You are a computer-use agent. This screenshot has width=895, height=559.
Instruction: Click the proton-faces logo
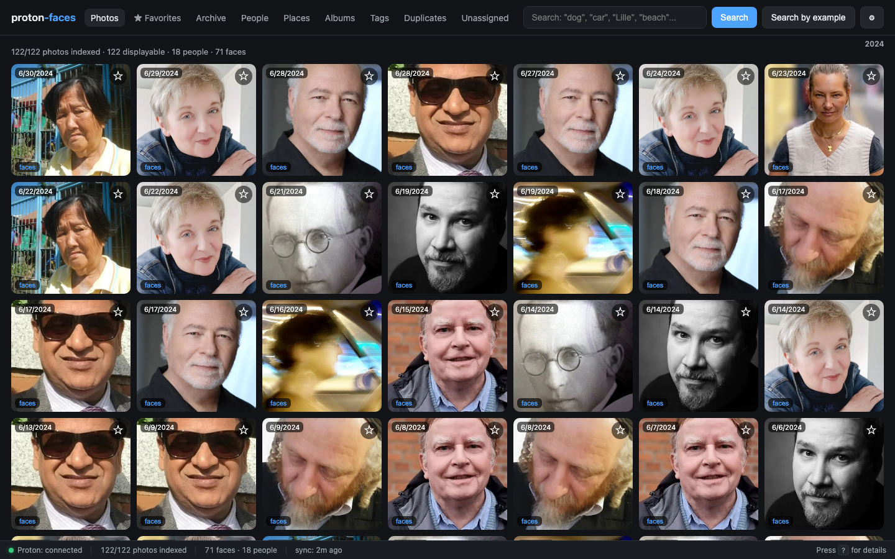(44, 17)
